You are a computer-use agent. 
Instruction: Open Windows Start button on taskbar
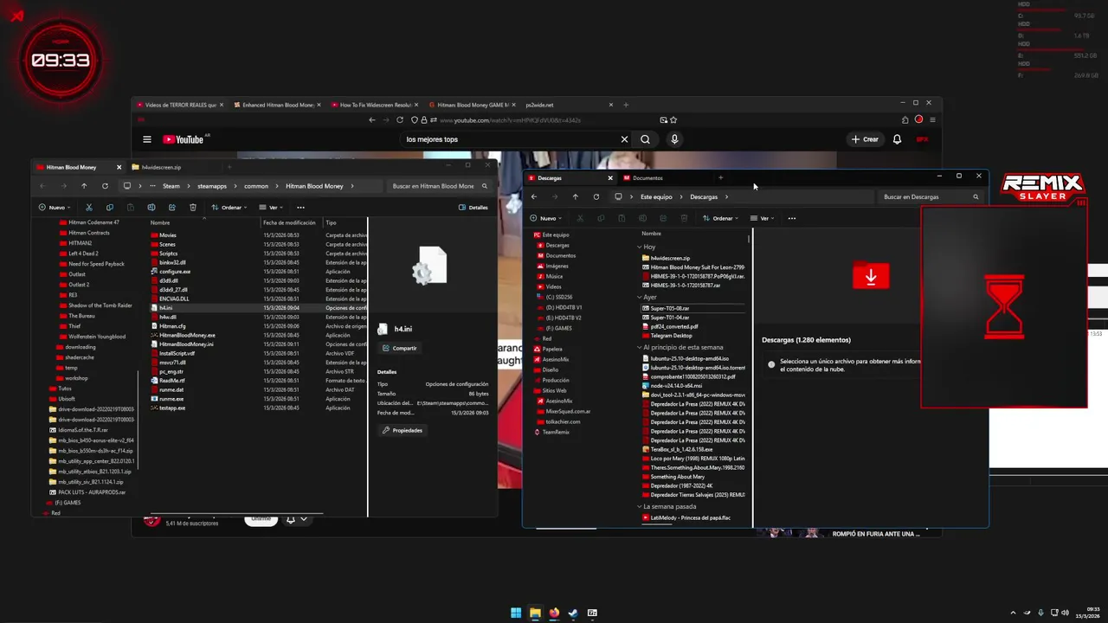click(516, 613)
